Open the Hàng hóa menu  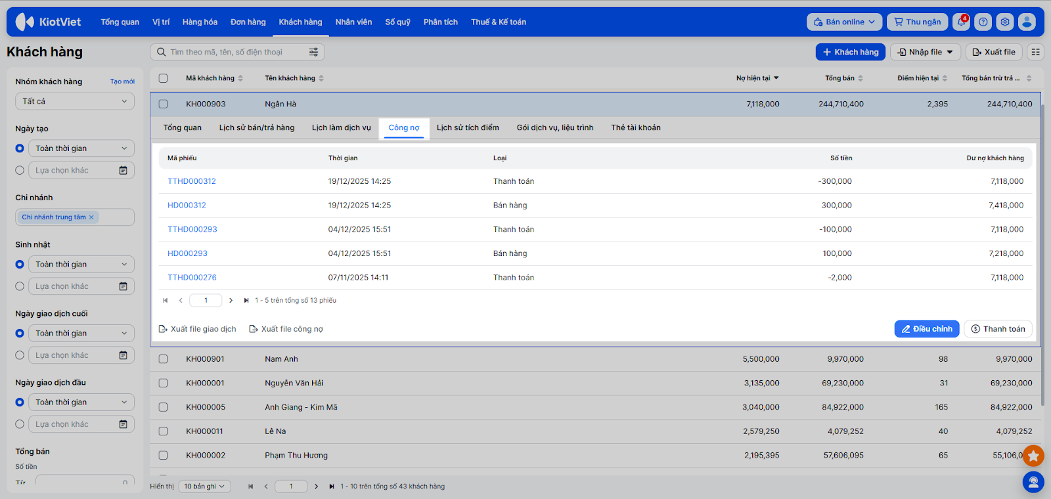[x=200, y=22]
